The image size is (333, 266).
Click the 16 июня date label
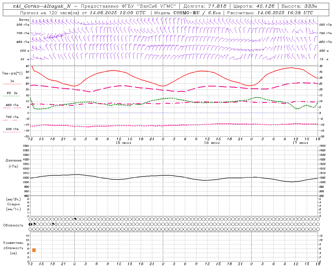coord(212,143)
